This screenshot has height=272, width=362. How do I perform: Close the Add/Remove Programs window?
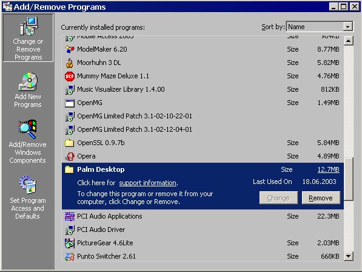point(354,7)
